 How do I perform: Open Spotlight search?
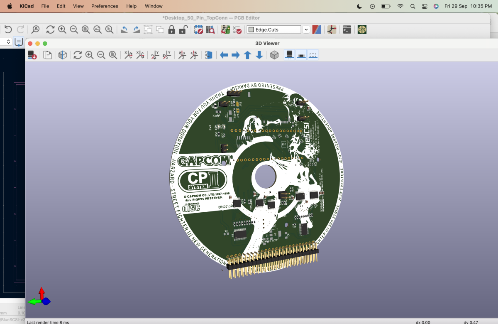[x=413, y=6]
